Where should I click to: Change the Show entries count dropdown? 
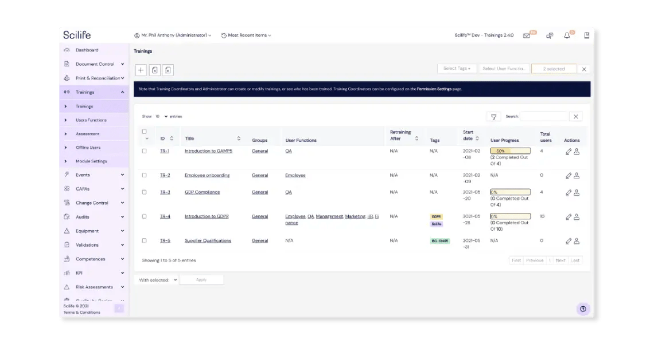pyautogui.click(x=161, y=116)
